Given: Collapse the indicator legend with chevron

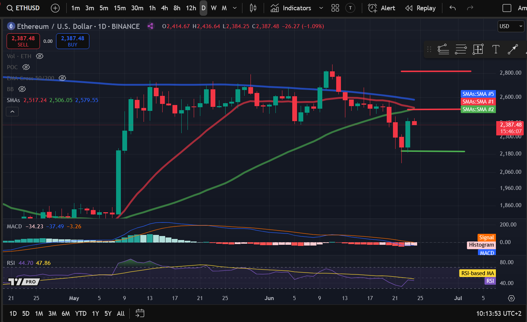Looking at the screenshot, I should (12, 112).
